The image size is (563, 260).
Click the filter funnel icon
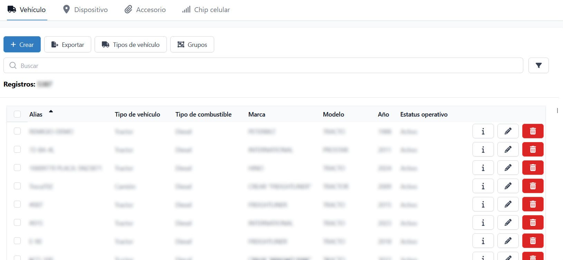coord(538,66)
